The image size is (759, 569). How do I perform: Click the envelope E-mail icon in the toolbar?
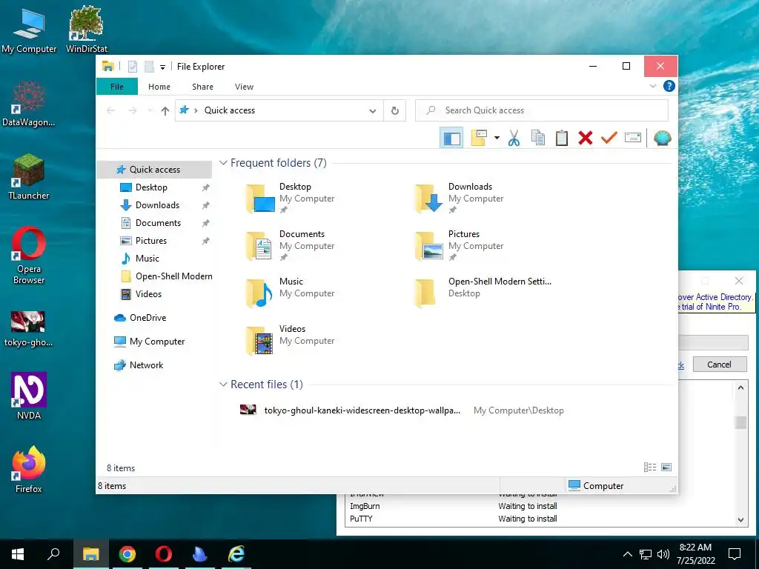coord(633,139)
